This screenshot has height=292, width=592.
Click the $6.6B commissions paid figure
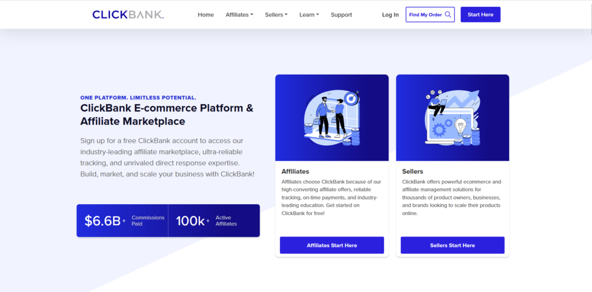point(105,221)
